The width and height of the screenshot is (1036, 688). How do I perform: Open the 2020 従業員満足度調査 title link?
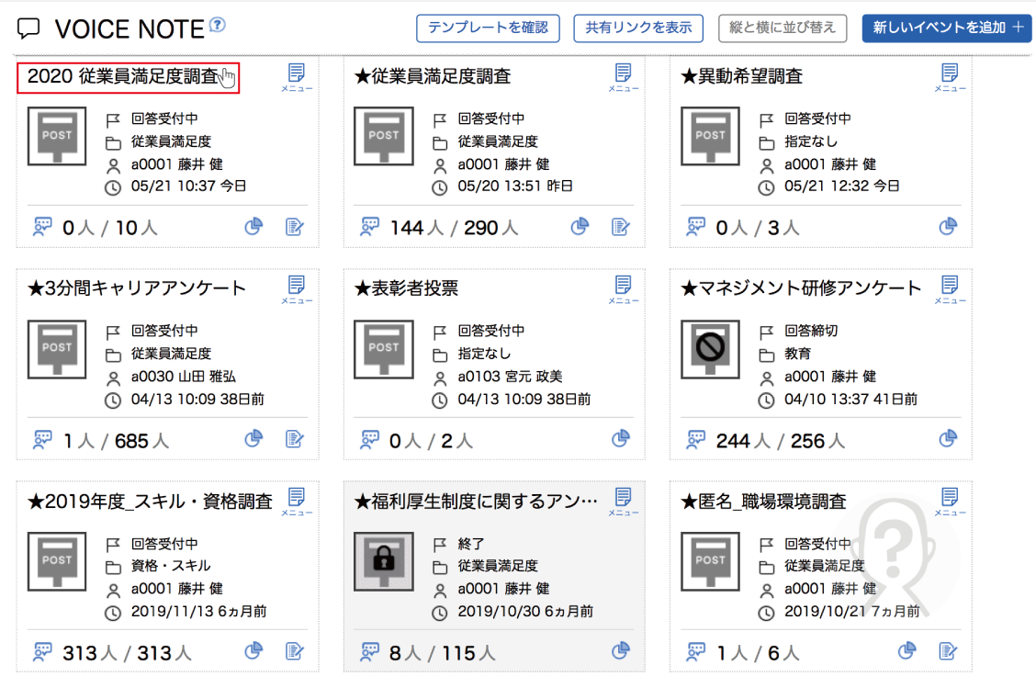pyautogui.click(x=122, y=77)
